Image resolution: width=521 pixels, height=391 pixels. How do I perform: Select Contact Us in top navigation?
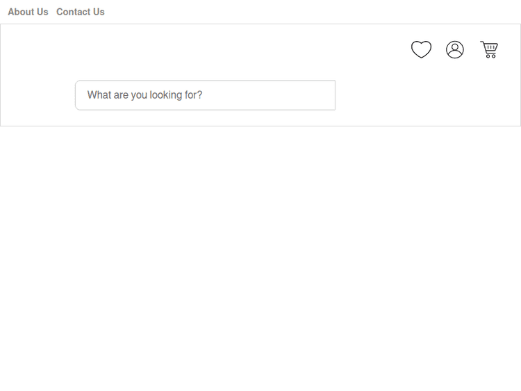click(x=81, y=12)
